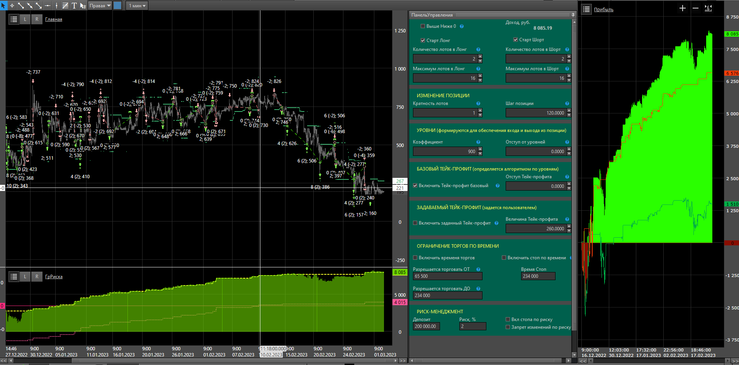
Task: Open help for Разрешается торговать ОТ
Action: [x=478, y=269]
